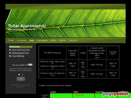Viewport: 131px width, 98px height.
Task: Click the AdChoices icon beside Surface ad
Action: tap(30, 65)
